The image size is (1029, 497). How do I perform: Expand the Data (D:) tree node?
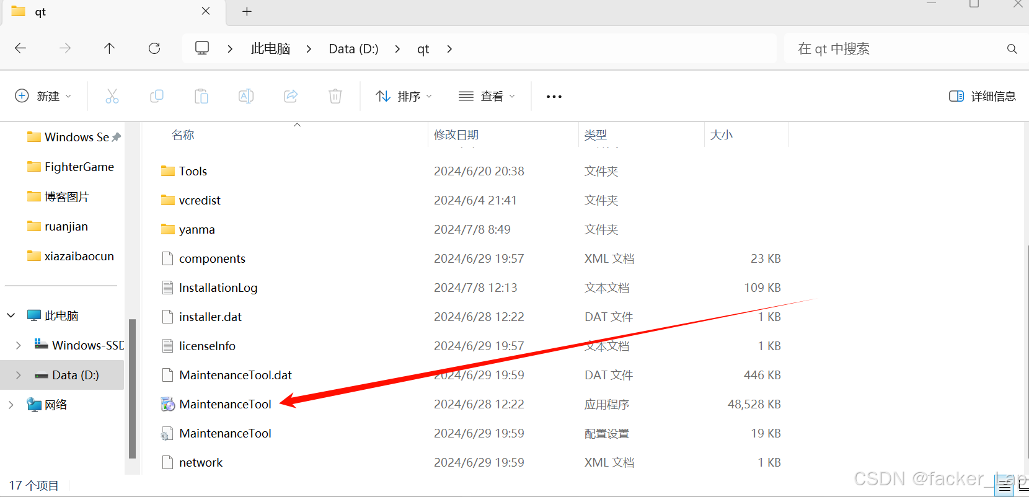tap(19, 375)
